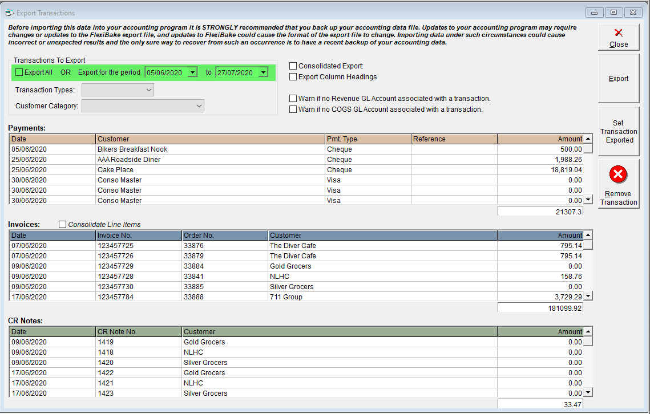
Task: Click down arrow of CR Notes scrollbar
Action: [588, 392]
